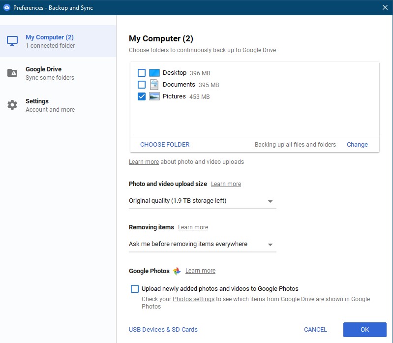Open the Removing items dropdown

coord(202,244)
